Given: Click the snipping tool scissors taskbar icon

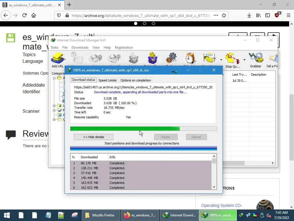Looking at the screenshot, I should 75,215.
